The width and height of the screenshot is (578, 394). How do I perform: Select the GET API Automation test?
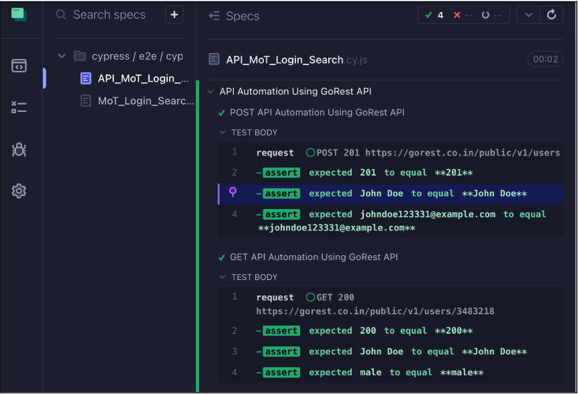pos(314,257)
